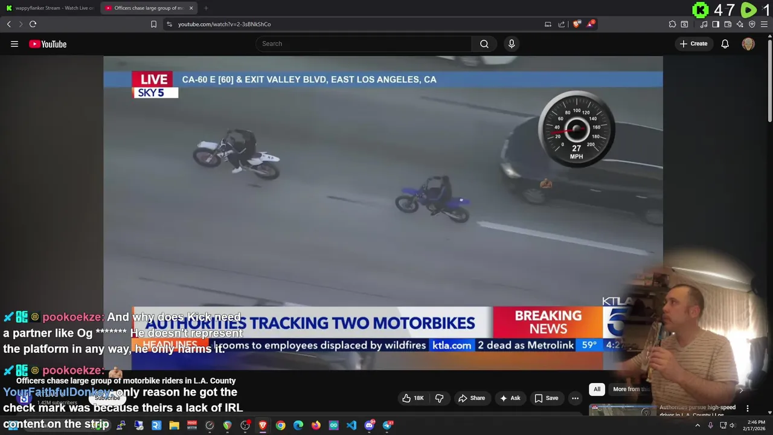Show hidden system tray icons chevron

[698, 425]
